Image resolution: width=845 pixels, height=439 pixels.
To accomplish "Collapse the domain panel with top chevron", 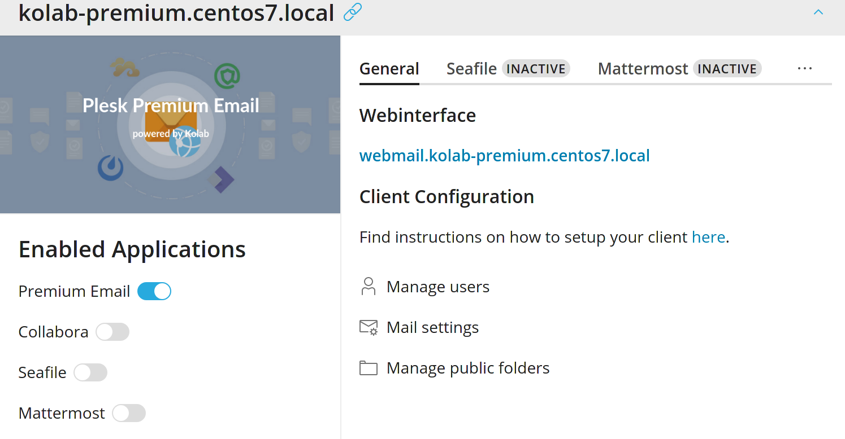I will [x=818, y=12].
